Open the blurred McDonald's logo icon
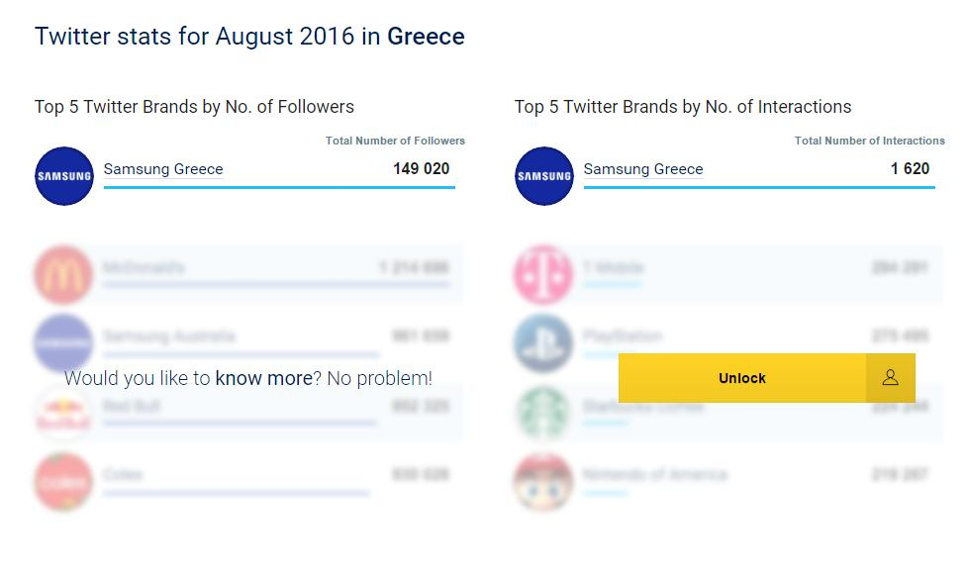This screenshot has width=969, height=575. [63, 274]
